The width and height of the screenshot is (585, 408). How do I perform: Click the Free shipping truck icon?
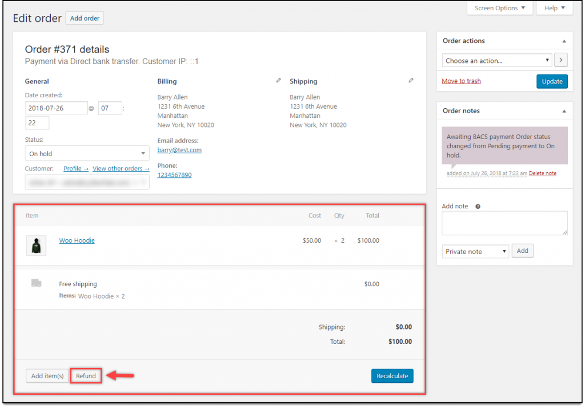36,283
